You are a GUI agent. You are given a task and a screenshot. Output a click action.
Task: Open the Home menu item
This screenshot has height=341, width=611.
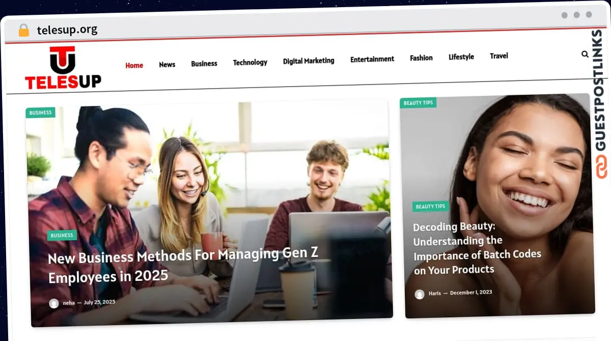pos(134,65)
